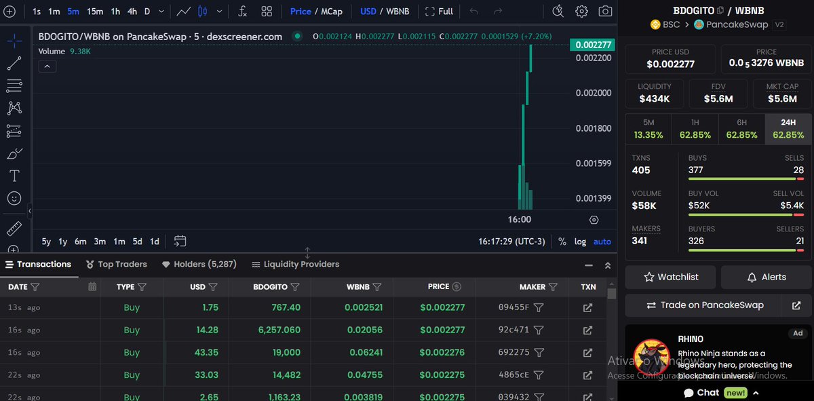Open the MAKER column filter

pos(553,287)
